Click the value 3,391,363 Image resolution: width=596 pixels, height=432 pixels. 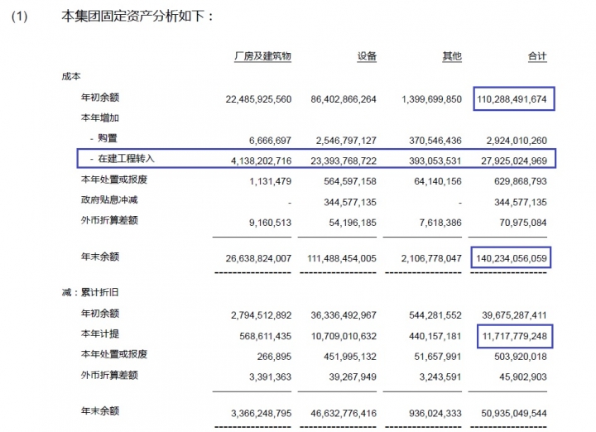click(x=270, y=377)
